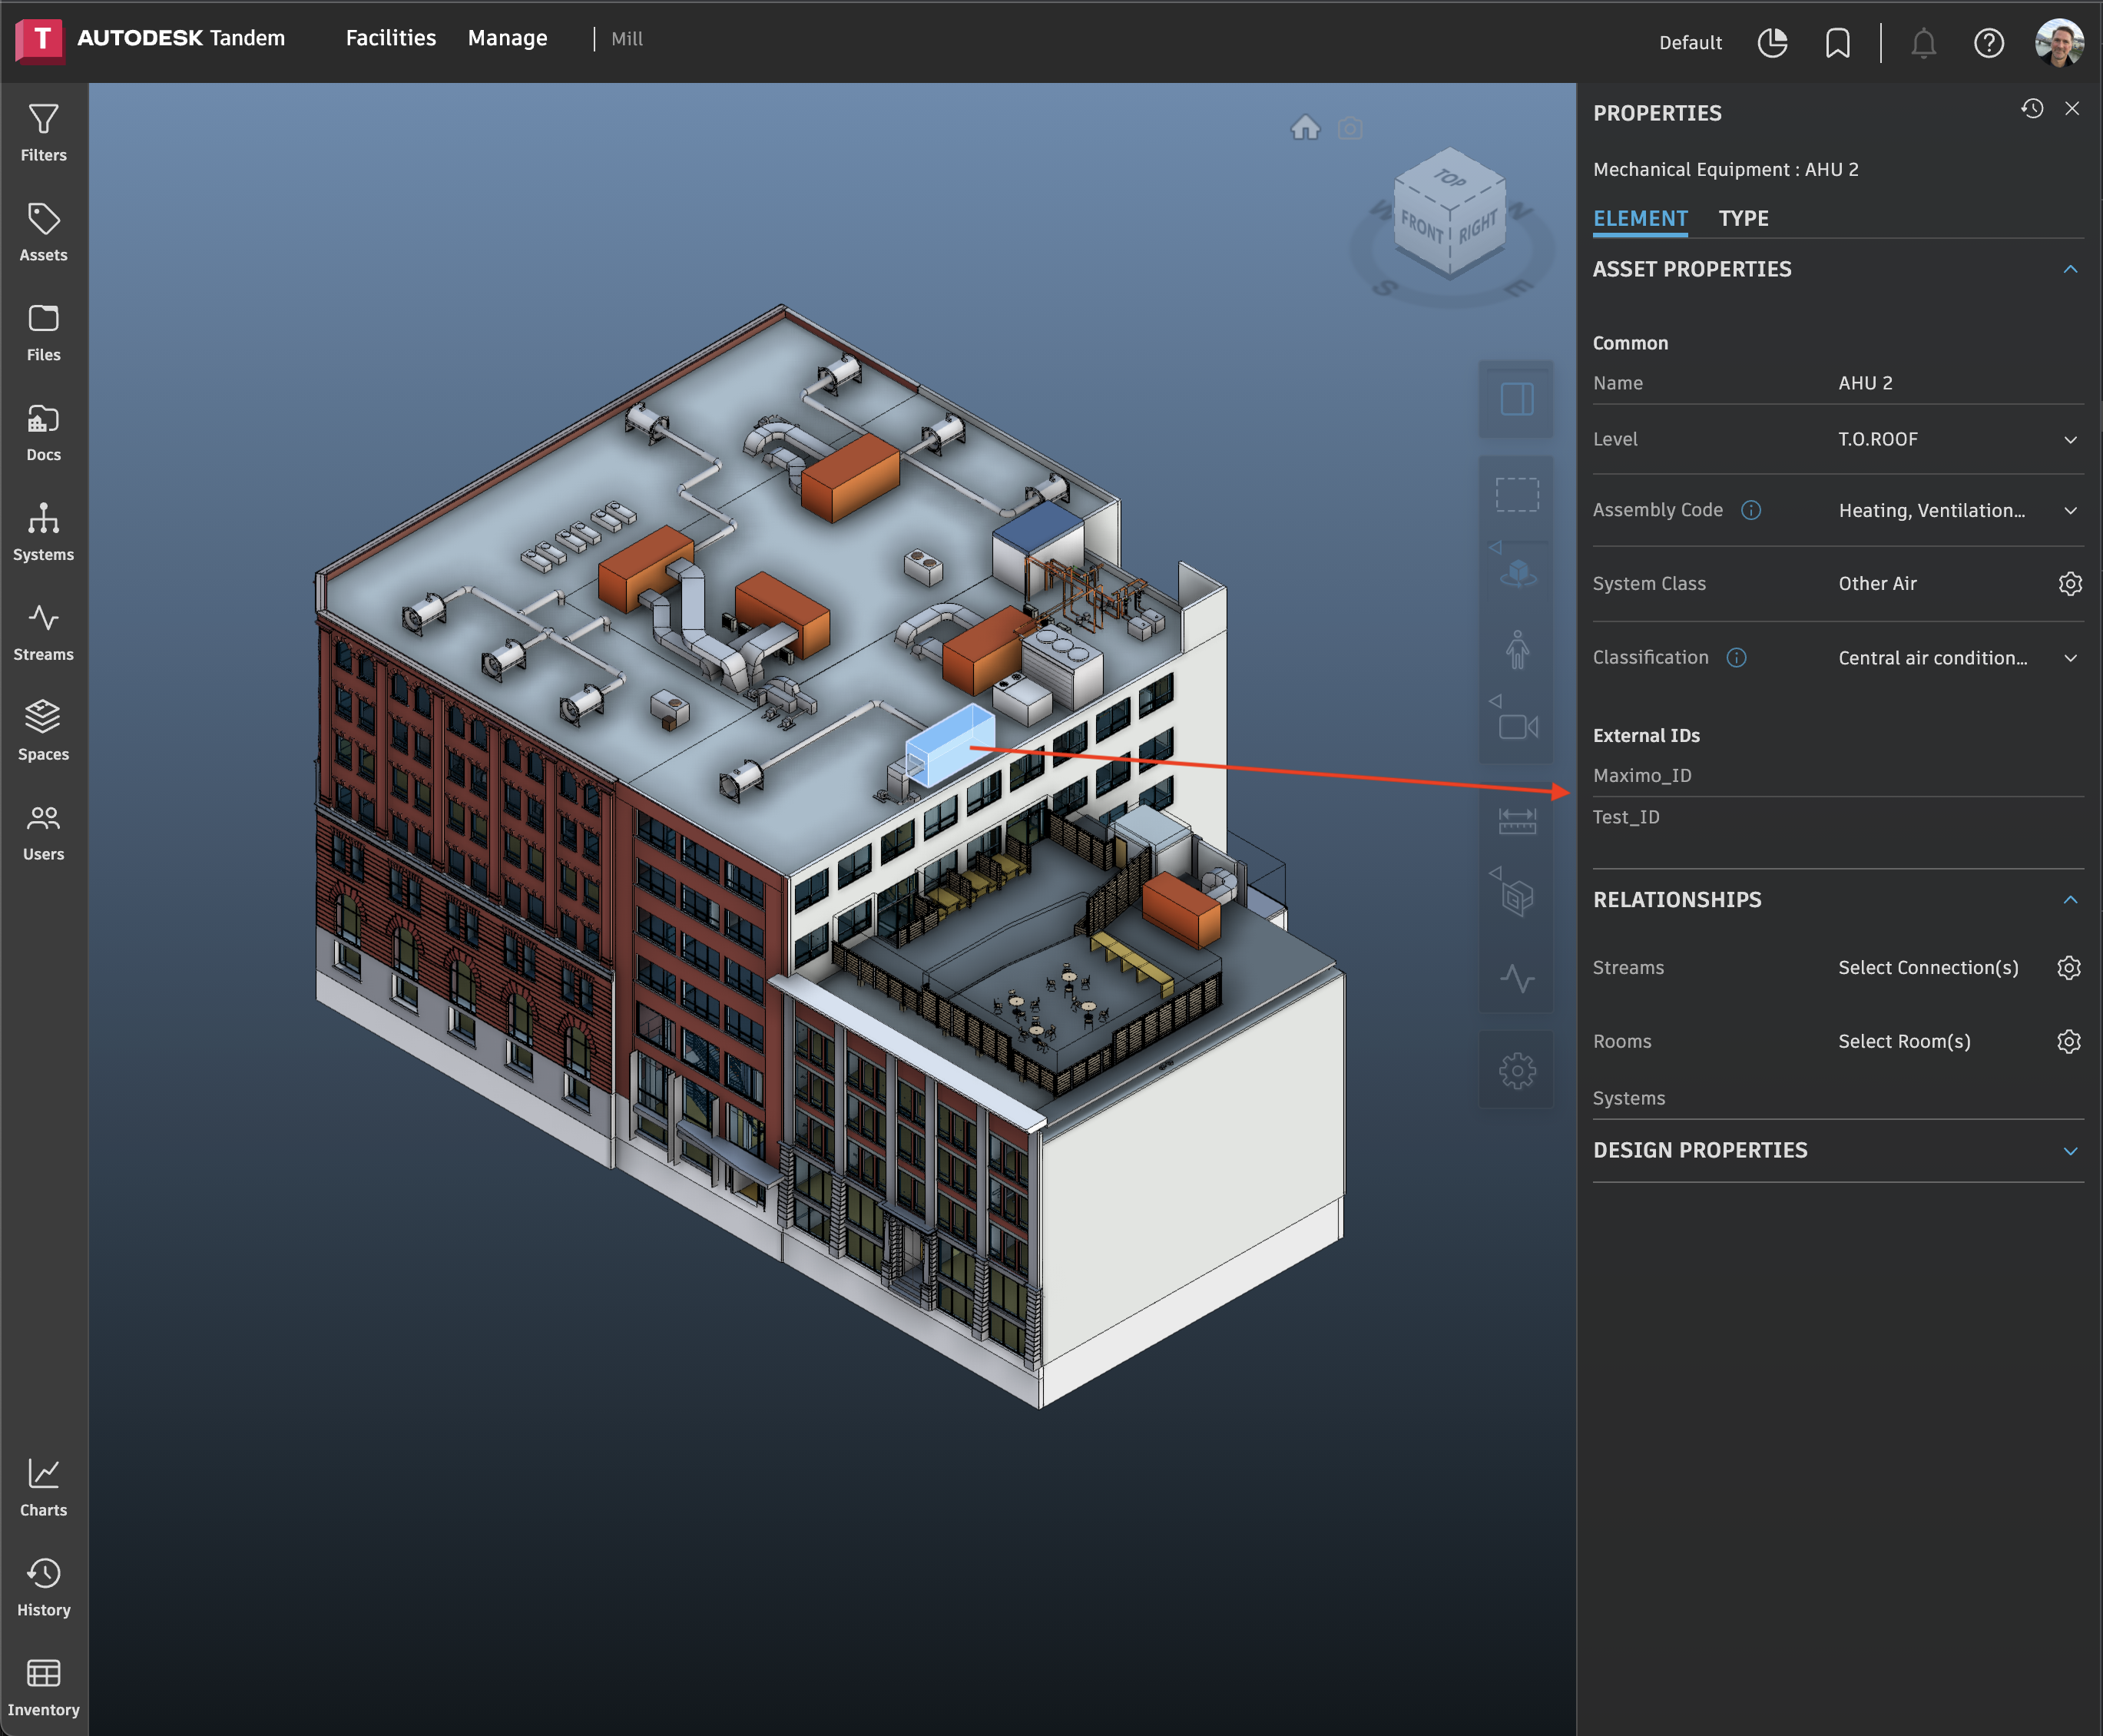2103x1736 pixels.
Task: Click the Home view icon
Action: coord(1305,128)
